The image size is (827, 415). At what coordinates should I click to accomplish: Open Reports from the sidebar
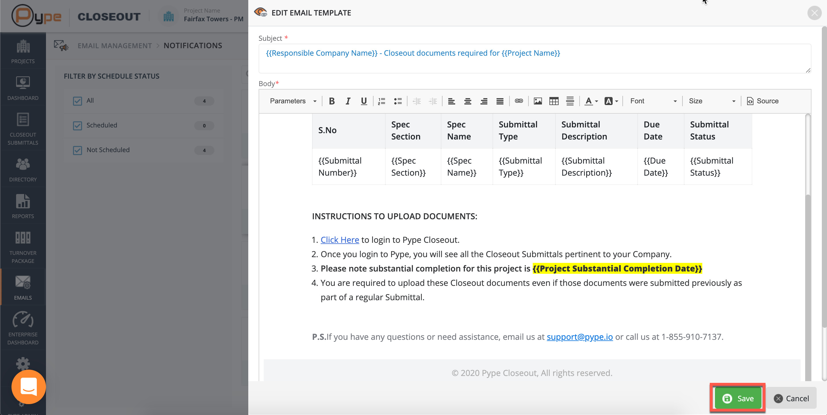(23, 206)
